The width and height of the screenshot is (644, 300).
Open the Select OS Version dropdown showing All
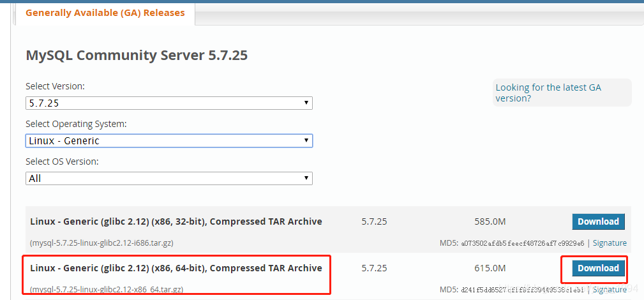[x=168, y=178]
